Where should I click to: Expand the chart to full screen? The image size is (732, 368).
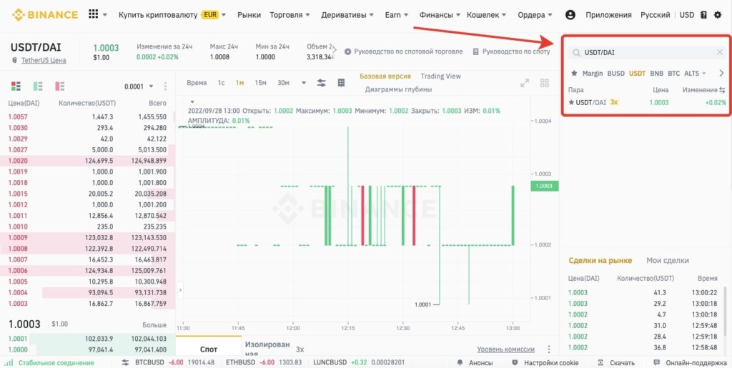click(525, 83)
